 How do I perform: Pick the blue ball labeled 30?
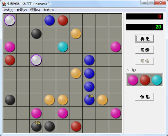(x=89, y=100)
